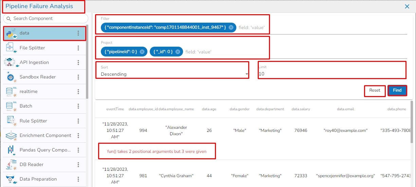
Task: Click the data component Python icon
Action: (12, 33)
